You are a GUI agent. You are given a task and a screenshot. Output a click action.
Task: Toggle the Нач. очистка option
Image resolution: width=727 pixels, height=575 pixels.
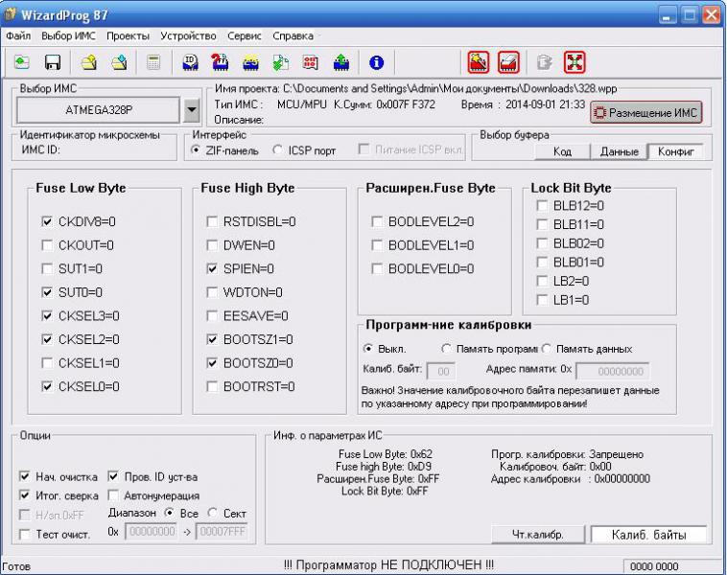(25, 476)
